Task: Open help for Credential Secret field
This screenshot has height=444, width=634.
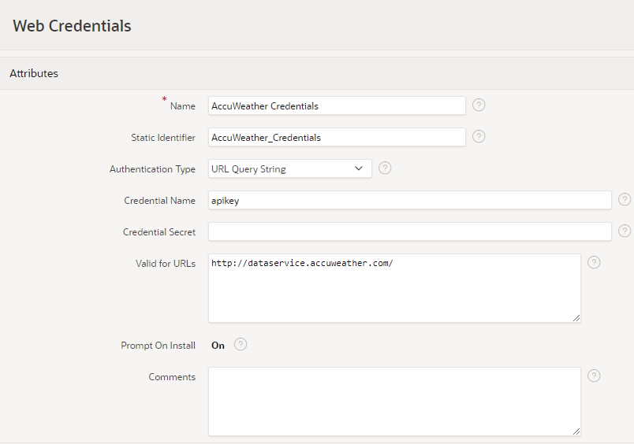Action: click(625, 231)
